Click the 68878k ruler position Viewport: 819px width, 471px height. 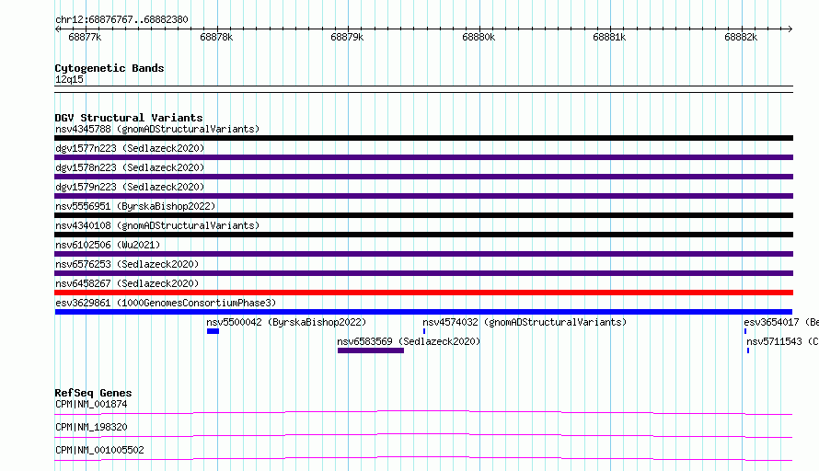(216, 37)
